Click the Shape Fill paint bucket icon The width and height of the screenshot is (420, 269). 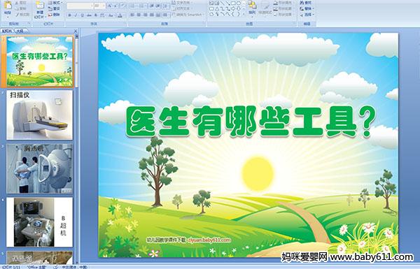[x=275, y=3]
